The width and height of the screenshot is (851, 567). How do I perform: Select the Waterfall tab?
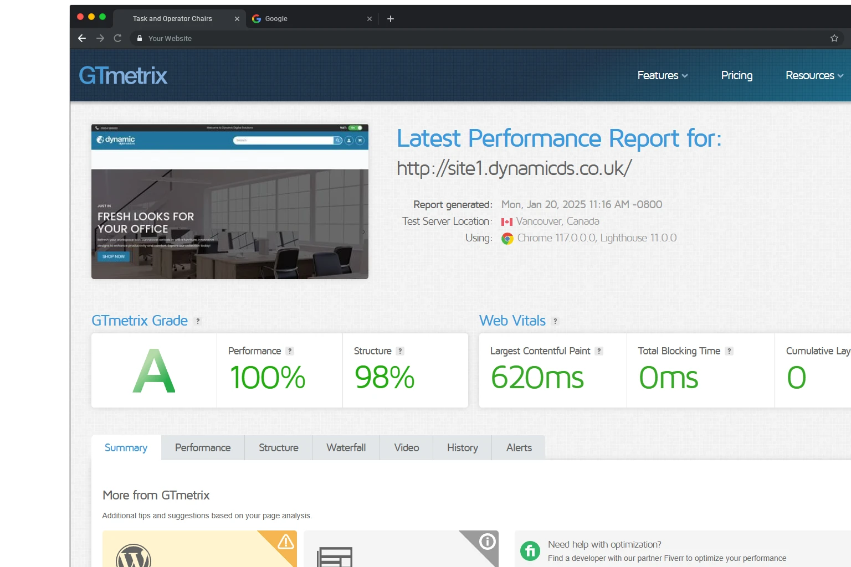coord(346,448)
